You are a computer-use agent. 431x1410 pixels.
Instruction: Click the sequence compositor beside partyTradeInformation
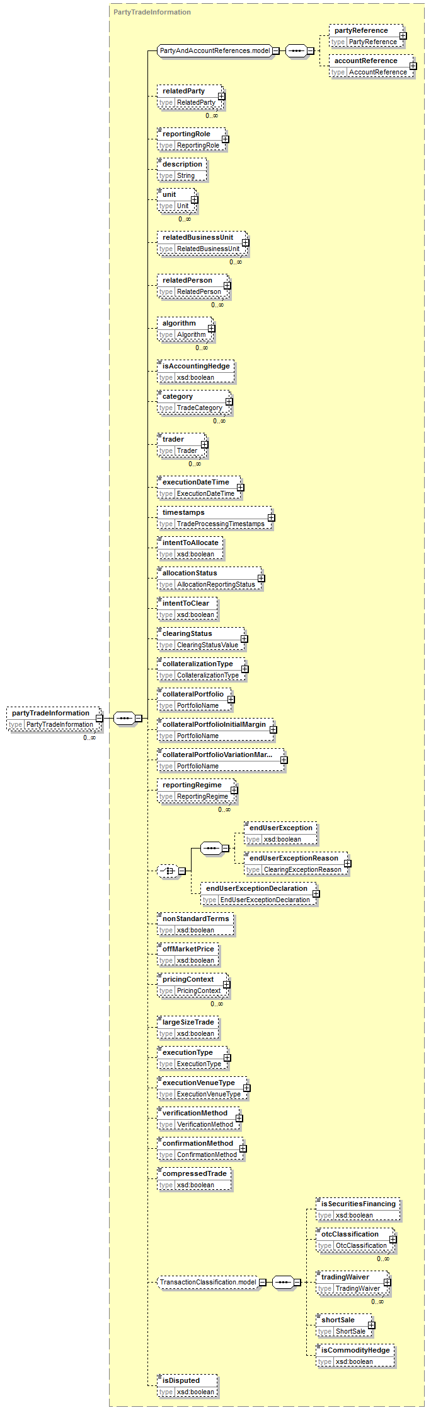pos(124,718)
